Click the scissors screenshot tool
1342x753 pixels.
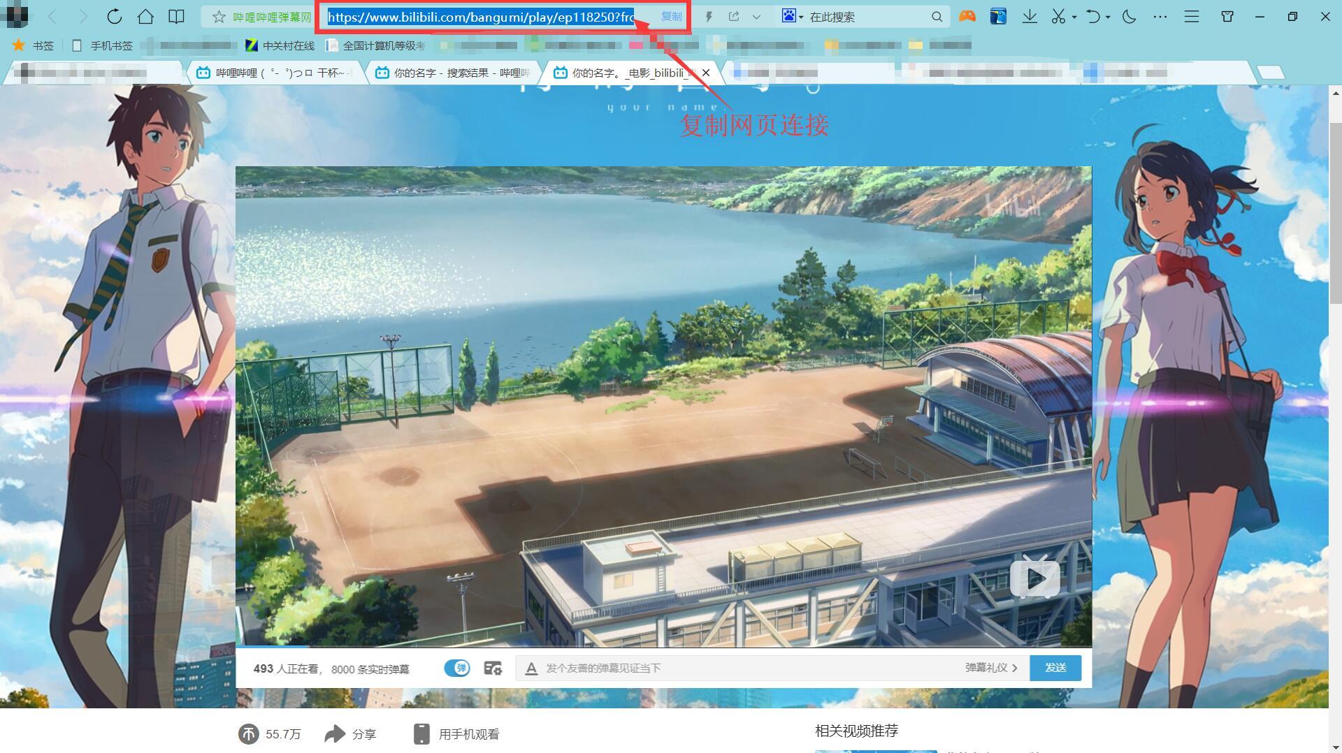pyautogui.click(x=1058, y=16)
